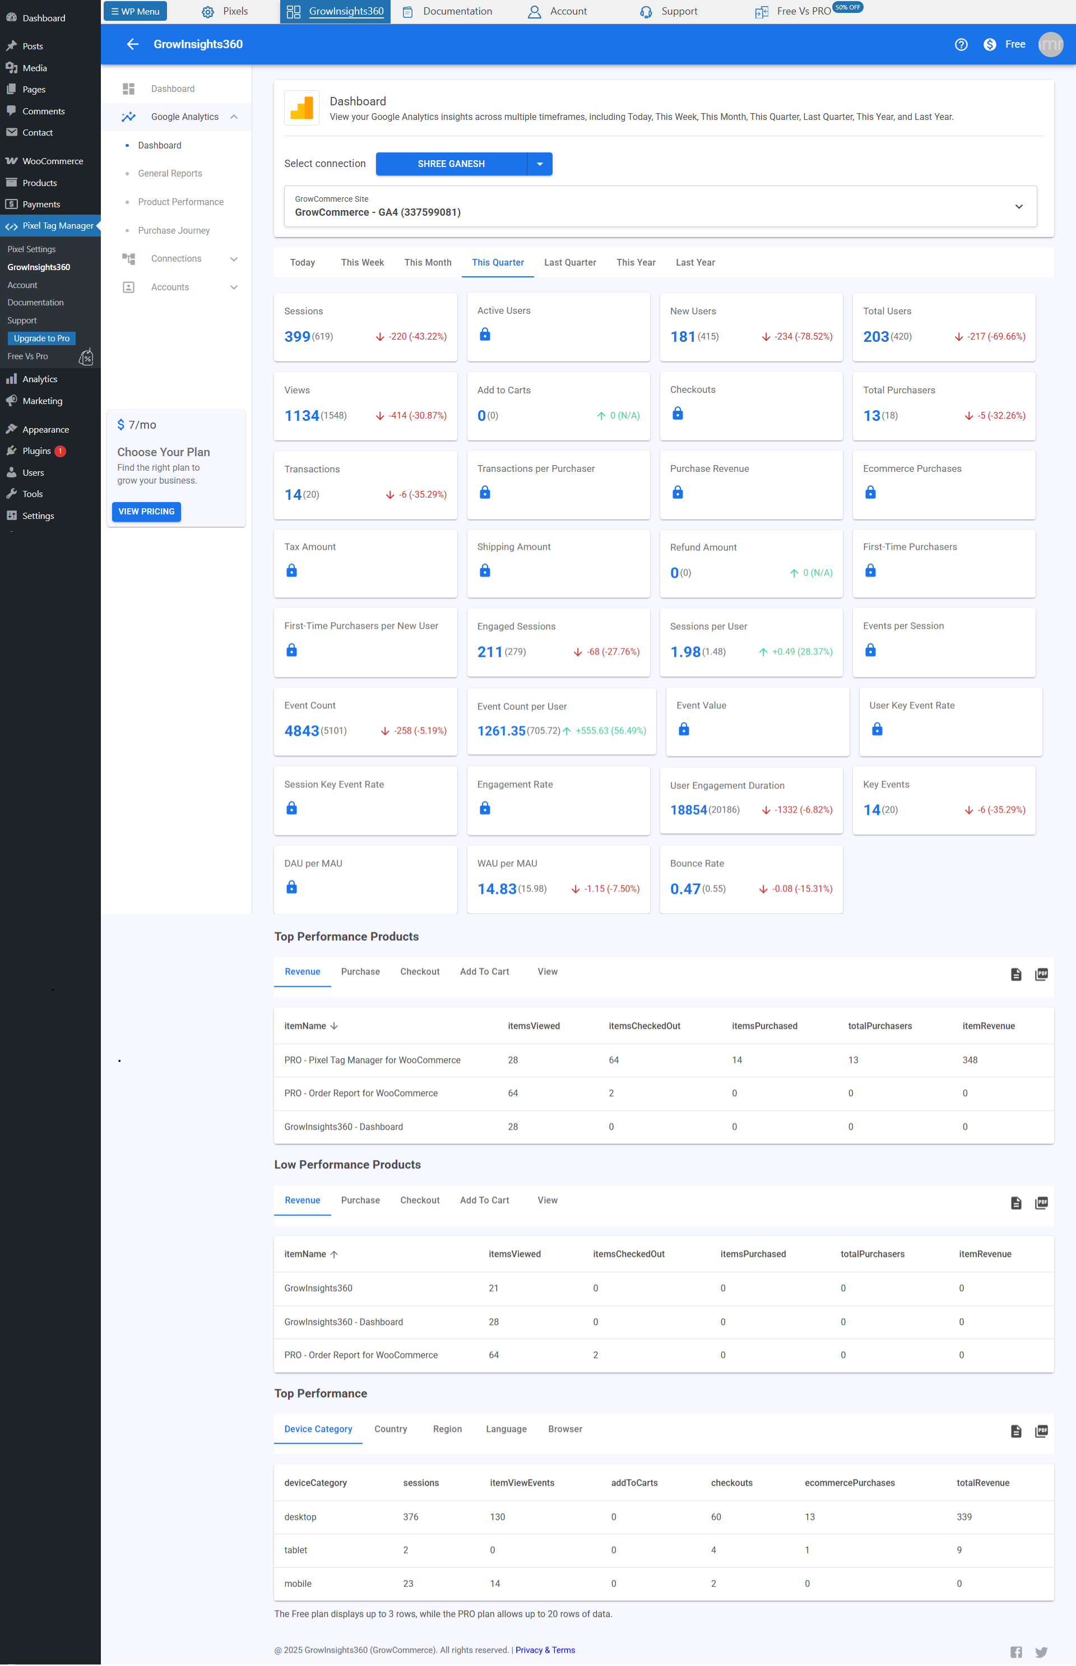The height and width of the screenshot is (1666, 1076).
Task: Expand the Connections sidebar menu
Action: point(233,258)
